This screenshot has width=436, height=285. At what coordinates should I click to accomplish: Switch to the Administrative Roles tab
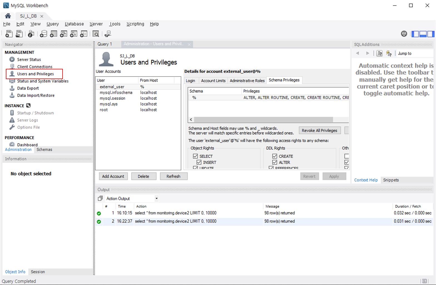[247, 80]
